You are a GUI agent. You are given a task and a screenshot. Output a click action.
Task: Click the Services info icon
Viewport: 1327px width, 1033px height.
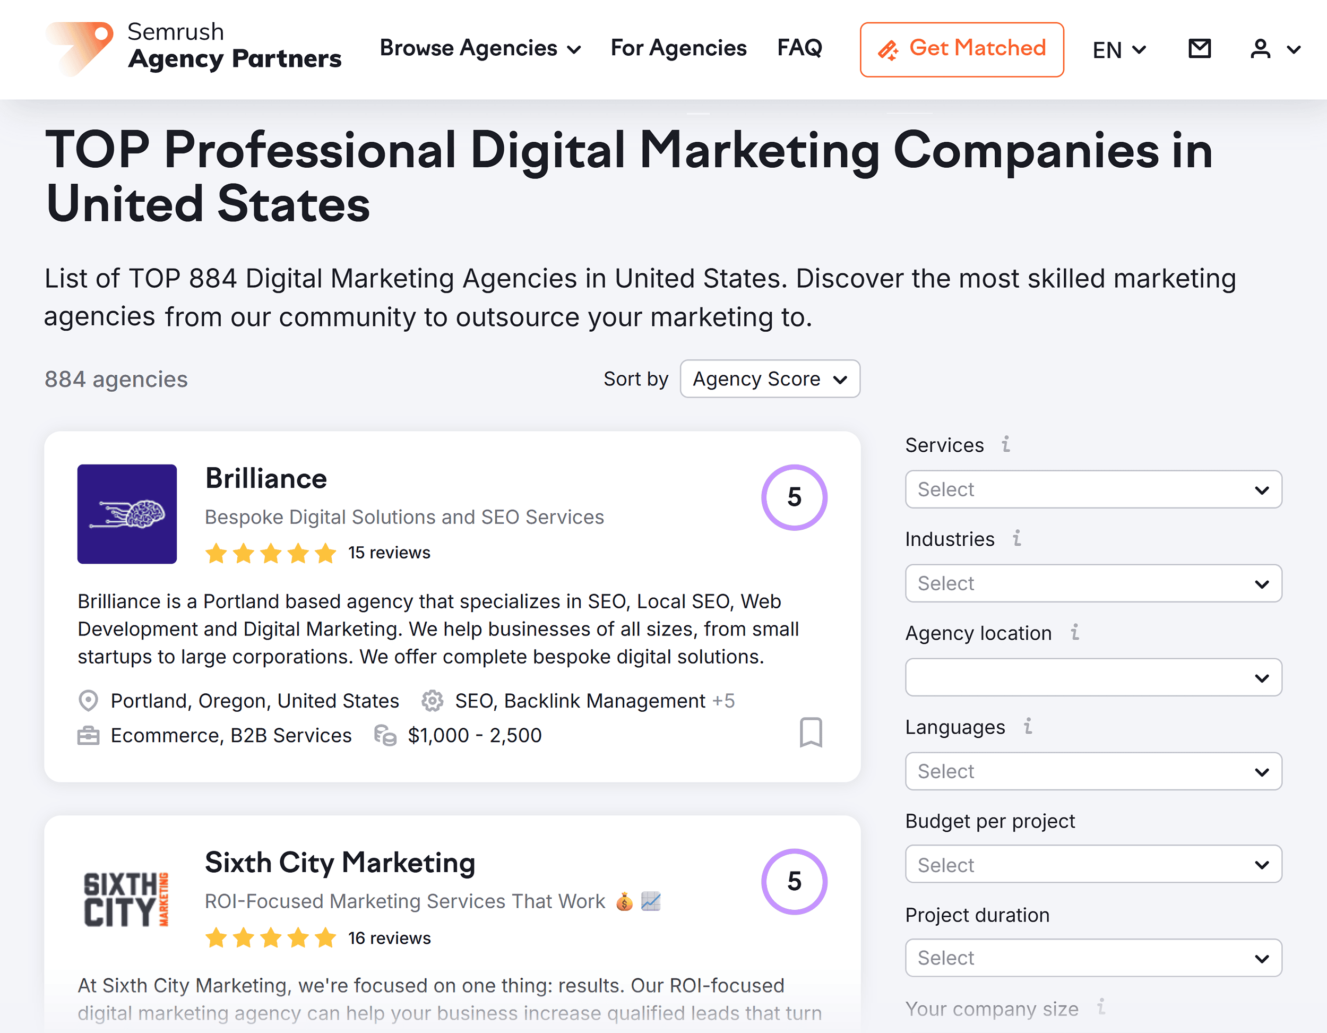click(1006, 445)
